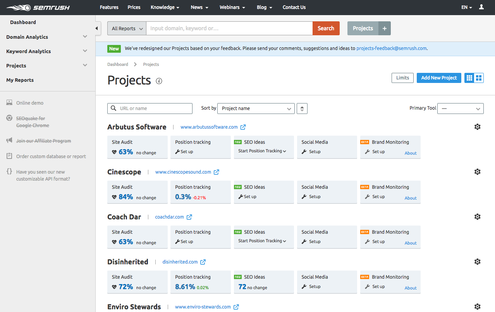Email projects-feedback@semrush.com link
The height and width of the screenshot is (312, 495).
coord(392,48)
